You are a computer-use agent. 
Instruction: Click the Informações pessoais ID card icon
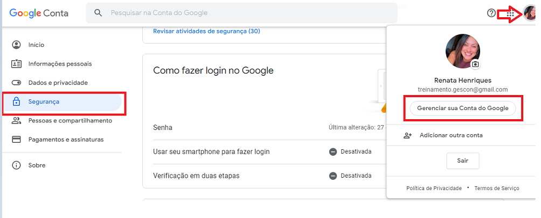[x=16, y=63]
